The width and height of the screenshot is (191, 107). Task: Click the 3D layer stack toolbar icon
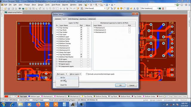tap(20, 9)
